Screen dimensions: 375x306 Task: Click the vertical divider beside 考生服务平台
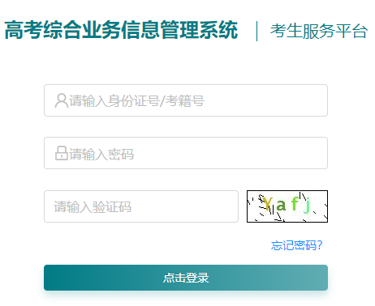click(x=256, y=31)
